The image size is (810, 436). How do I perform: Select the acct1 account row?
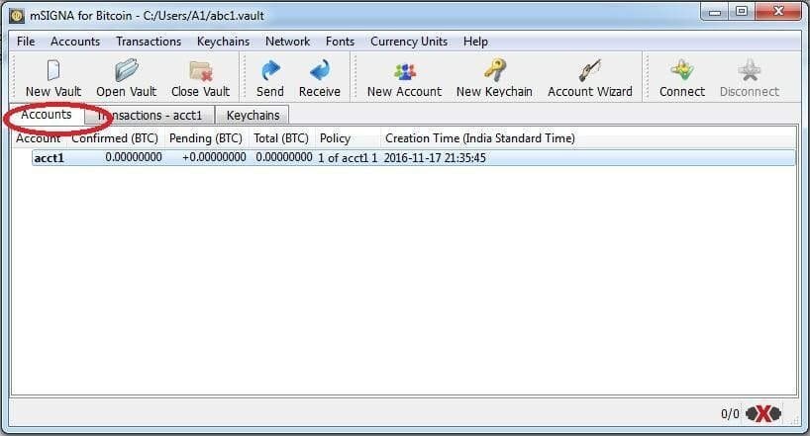(413, 158)
